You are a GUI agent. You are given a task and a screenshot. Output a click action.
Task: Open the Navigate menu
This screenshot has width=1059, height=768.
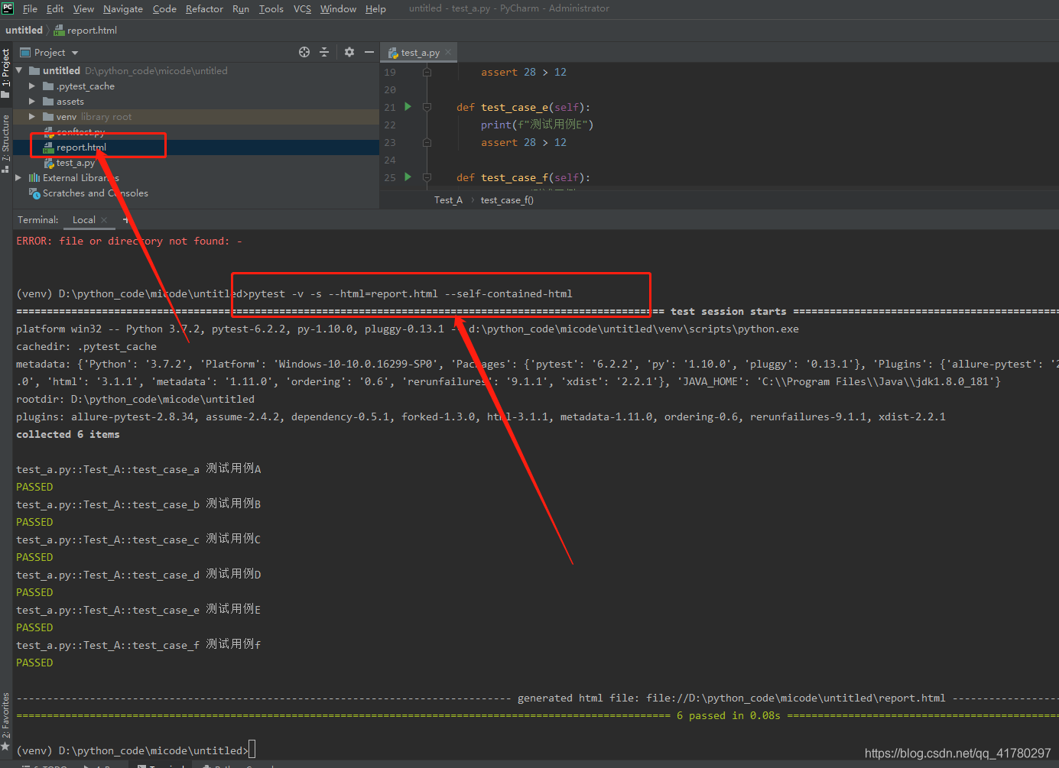(x=123, y=8)
